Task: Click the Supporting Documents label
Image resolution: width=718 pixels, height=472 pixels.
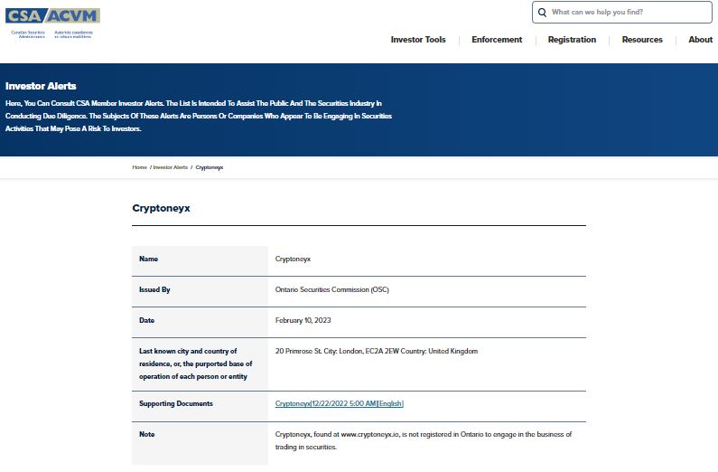Action: pyautogui.click(x=176, y=403)
